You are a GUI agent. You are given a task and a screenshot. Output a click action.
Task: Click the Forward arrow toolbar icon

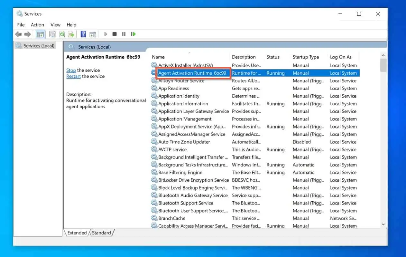tap(28, 34)
